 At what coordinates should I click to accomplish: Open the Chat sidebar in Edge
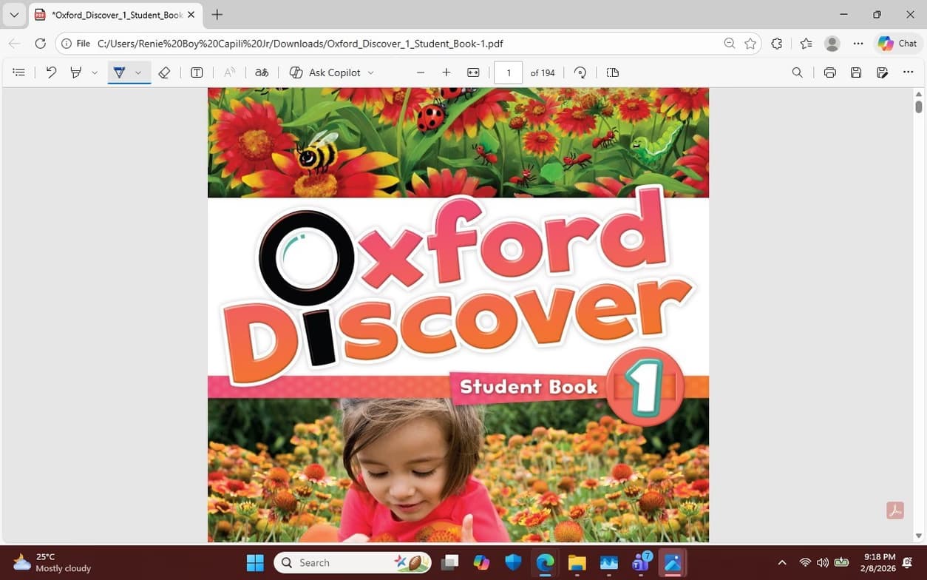click(x=897, y=43)
